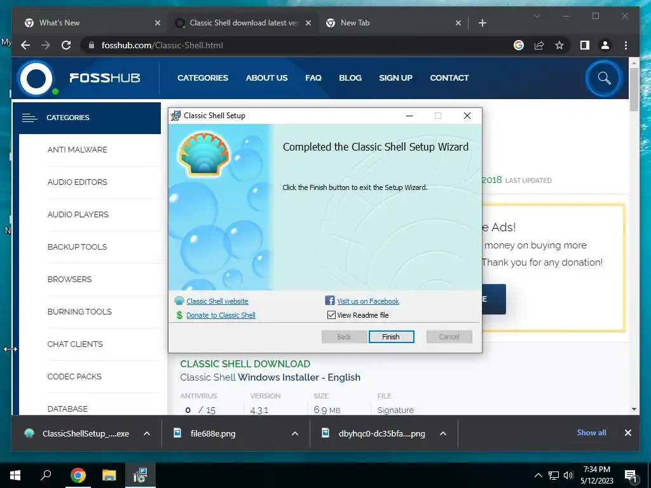Viewport: 651px width, 488px height.
Task: Select BROWSERS category
Action: [70, 280]
